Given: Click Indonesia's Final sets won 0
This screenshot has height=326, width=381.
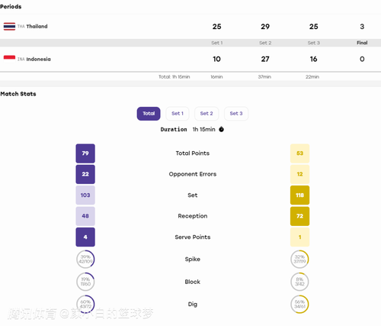Looking at the screenshot, I should click(362, 59).
